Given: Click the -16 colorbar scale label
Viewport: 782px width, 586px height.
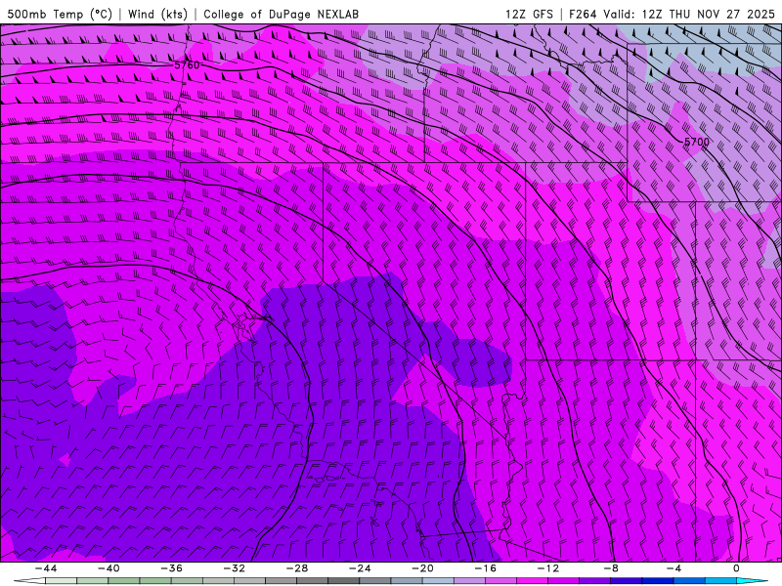Looking at the screenshot, I should [x=485, y=568].
